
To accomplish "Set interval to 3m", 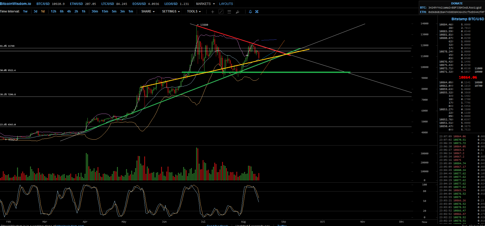I will (x=122, y=11).
